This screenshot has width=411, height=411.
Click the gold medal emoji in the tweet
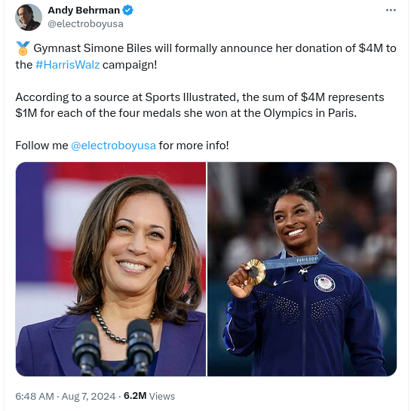coord(23,48)
